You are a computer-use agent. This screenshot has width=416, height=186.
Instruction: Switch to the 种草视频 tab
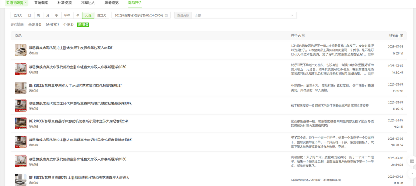pos(64,2)
